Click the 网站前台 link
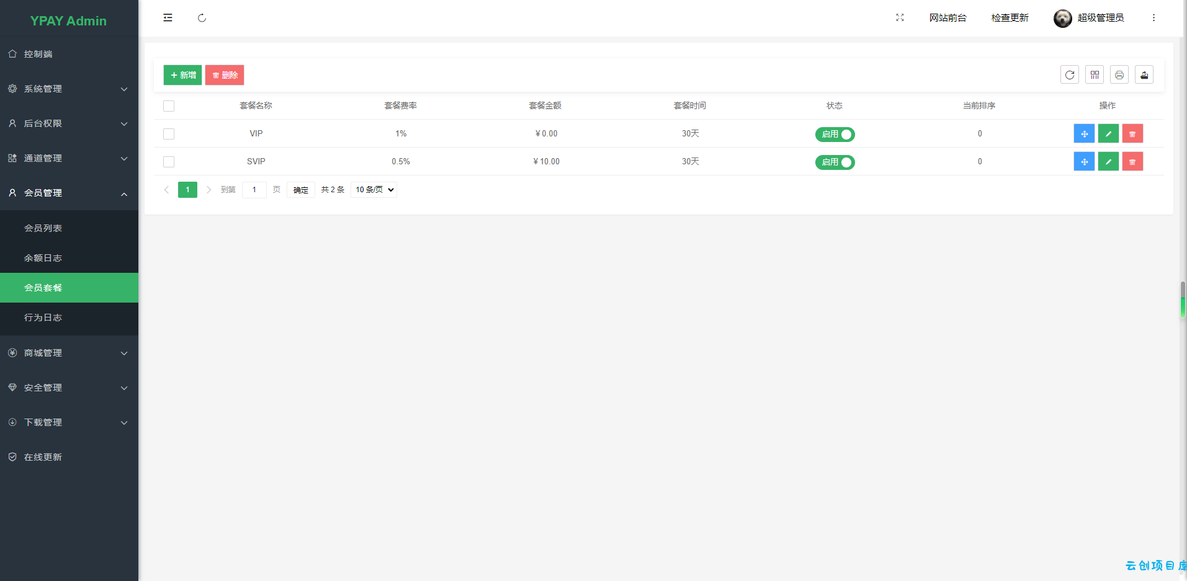Screen dimensions: 1187x581 tap(947, 18)
